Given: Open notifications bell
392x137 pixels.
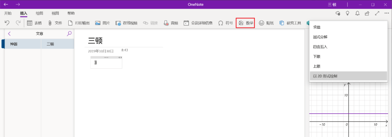Looking at the screenshot, I should [357, 13].
